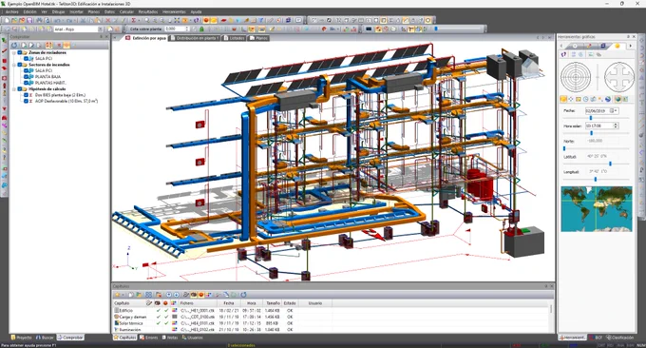This screenshot has height=348, width=646.
Task: Click the green padlock toolbar icon
Action: click(x=201, y=29)
